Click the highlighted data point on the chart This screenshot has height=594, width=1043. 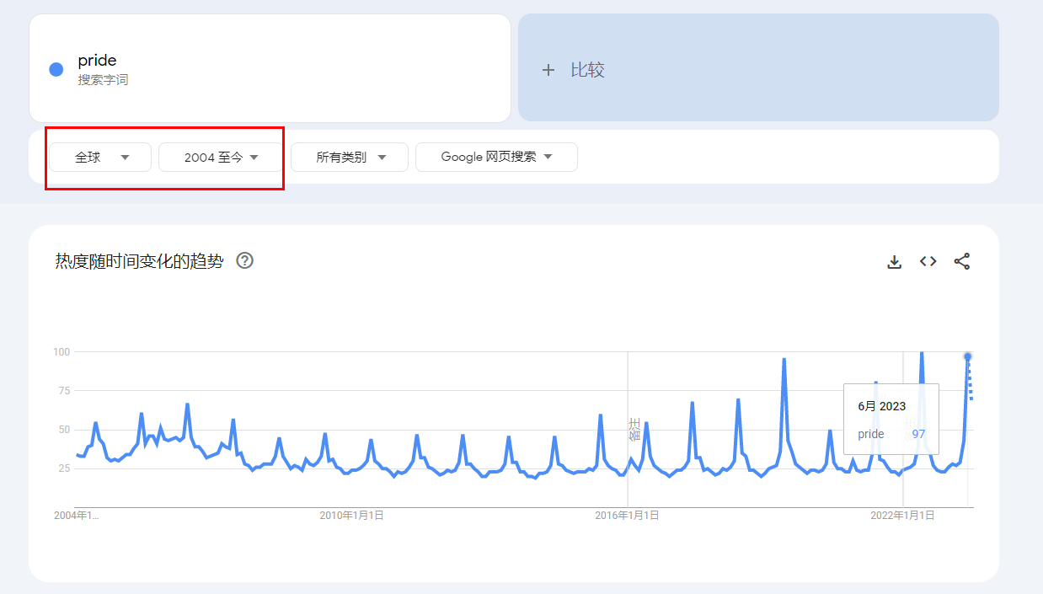(x=967, y=356)
